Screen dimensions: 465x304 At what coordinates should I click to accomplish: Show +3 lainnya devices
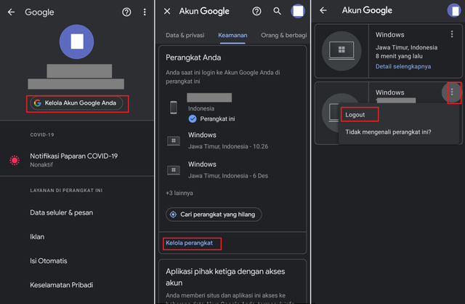point(179,193)
